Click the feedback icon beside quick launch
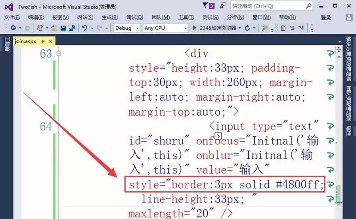Image resolution: width=356 pixels, height=219 pixels. point(224,6)
